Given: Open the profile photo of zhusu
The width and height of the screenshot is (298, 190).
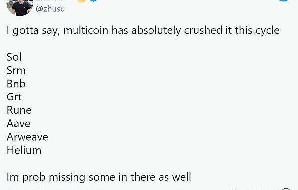Looking at the screenshot, I should pos(20,8).
